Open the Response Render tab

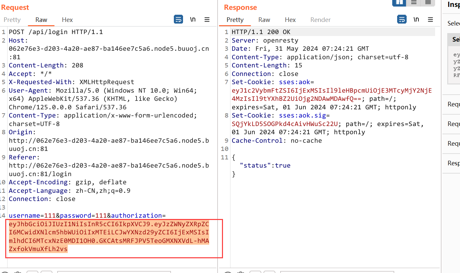(x=321, y=20)
